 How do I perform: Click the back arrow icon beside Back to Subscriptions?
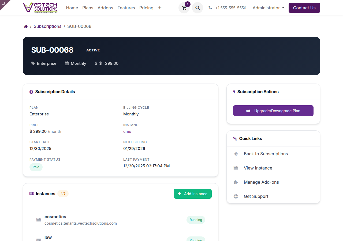click(x=236, y=154)
